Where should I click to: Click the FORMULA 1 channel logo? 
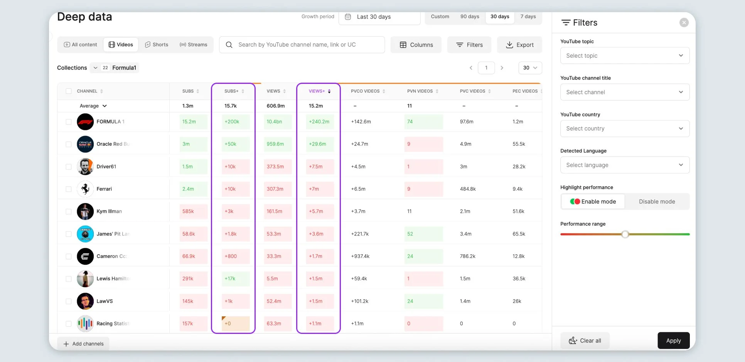(x=85, y=122)
